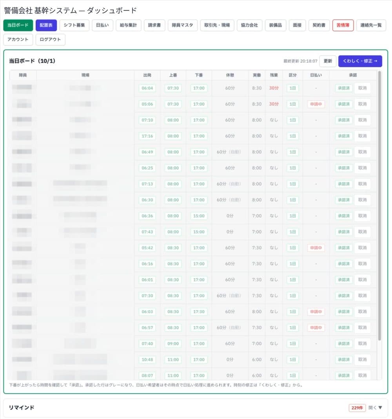Open the 日払い tab in navigation

click(x=102, y=25)
